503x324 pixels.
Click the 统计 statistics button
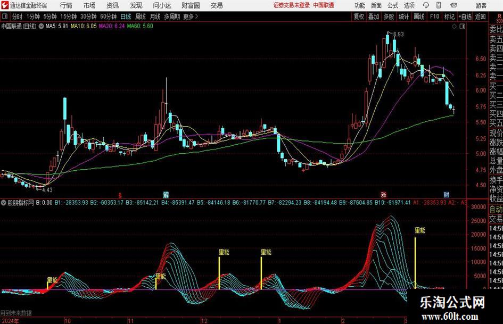pyautogui.click(x=403, y=16)
